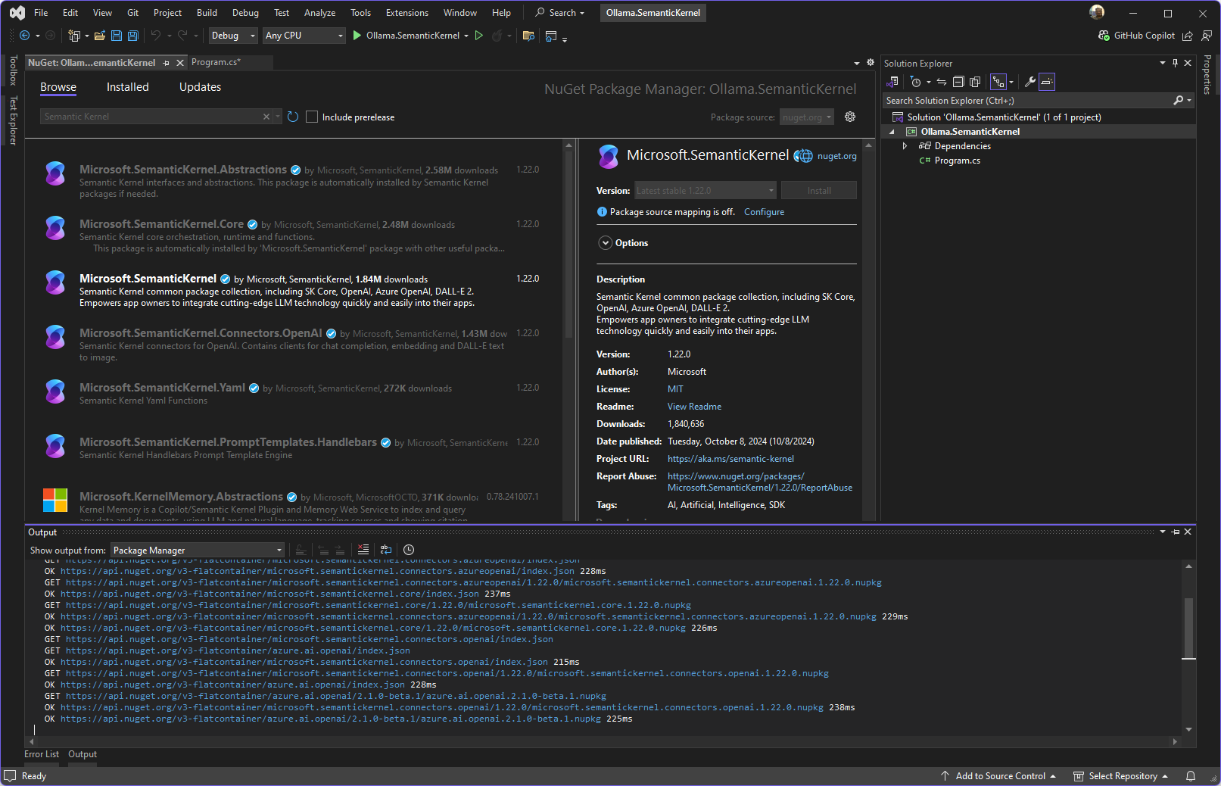Click the window layout toolbar icon
Screen dimensions: 1221x786
click(551, 36)
